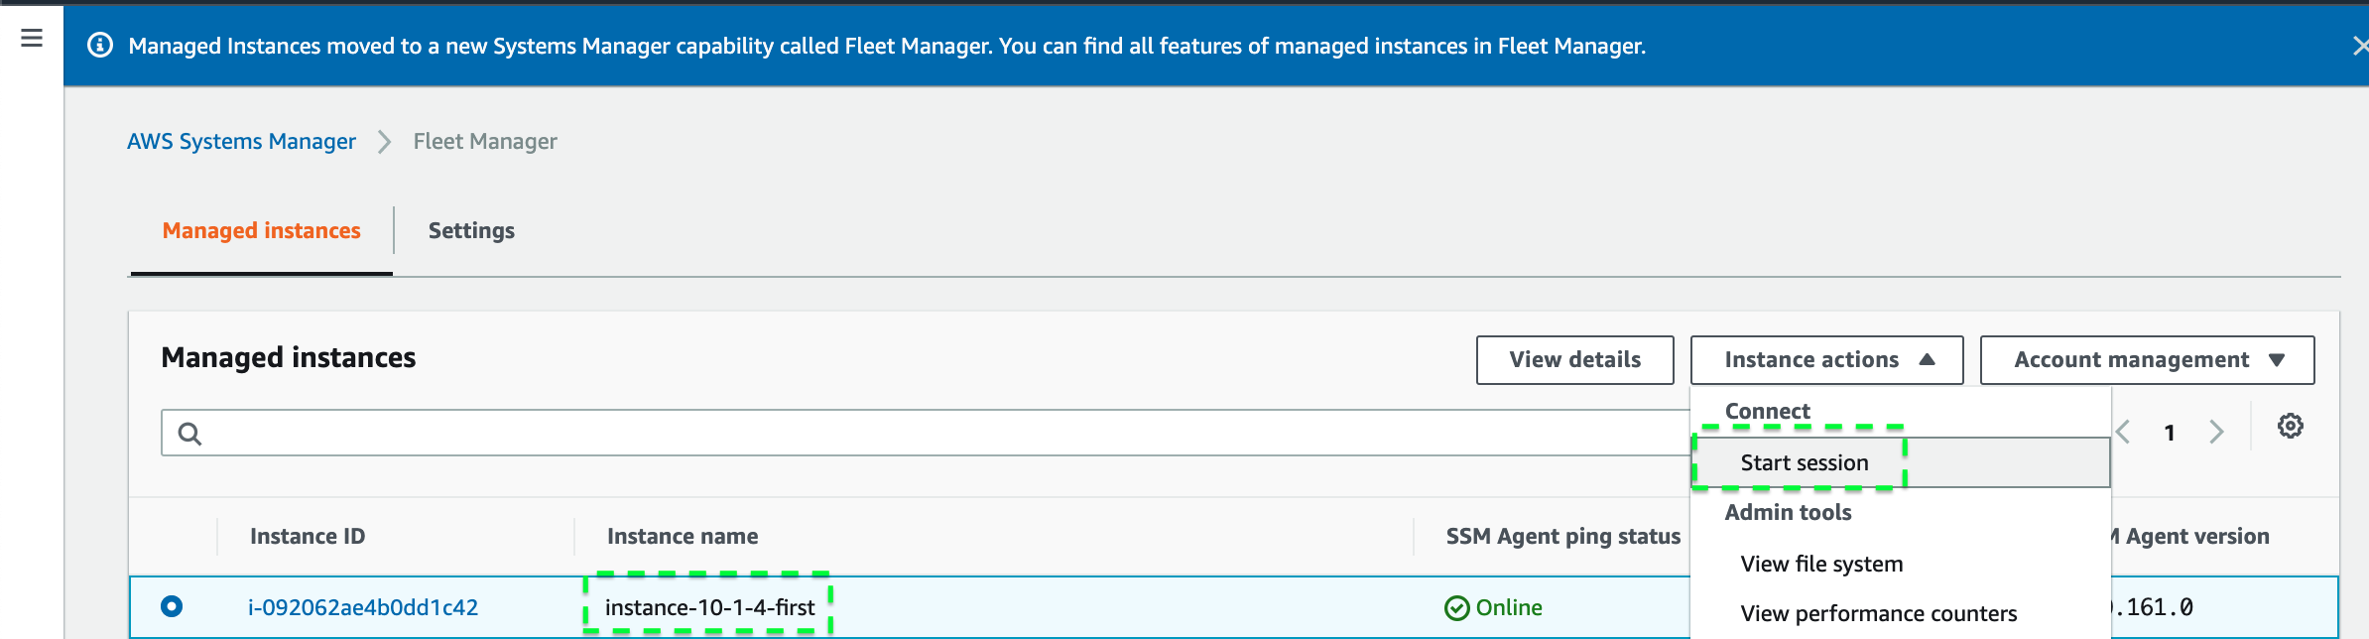Open instance i-092062ae4b0dd1c42 link
2369x639 pixels.
click(363, 607)
